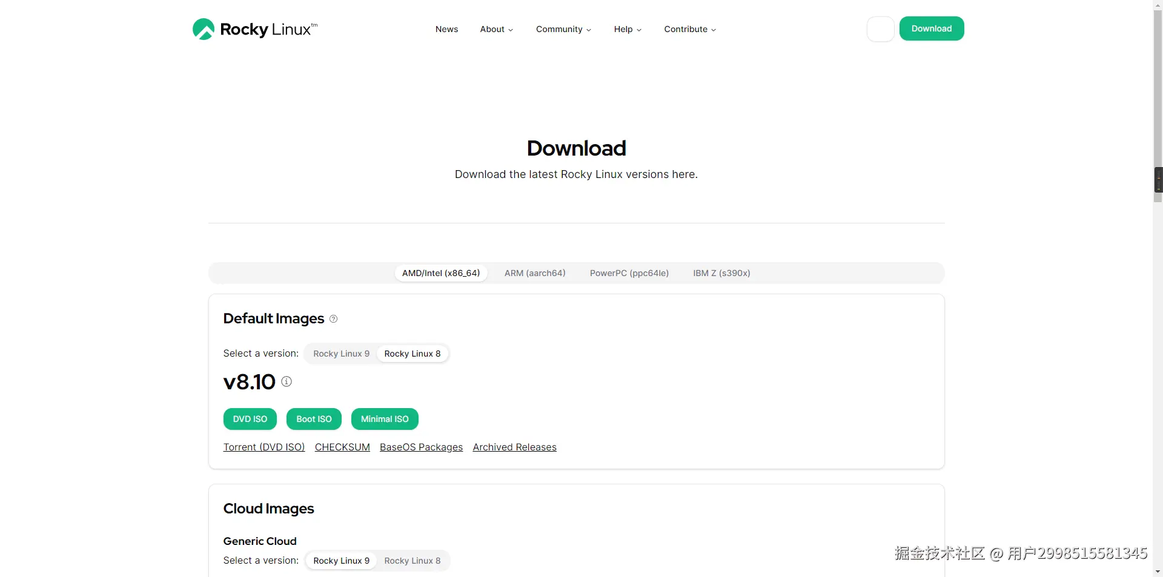The width and height of the screenshot is (1163, 577).
Task: Expand the Contribute dropdown
Action: 690,29
